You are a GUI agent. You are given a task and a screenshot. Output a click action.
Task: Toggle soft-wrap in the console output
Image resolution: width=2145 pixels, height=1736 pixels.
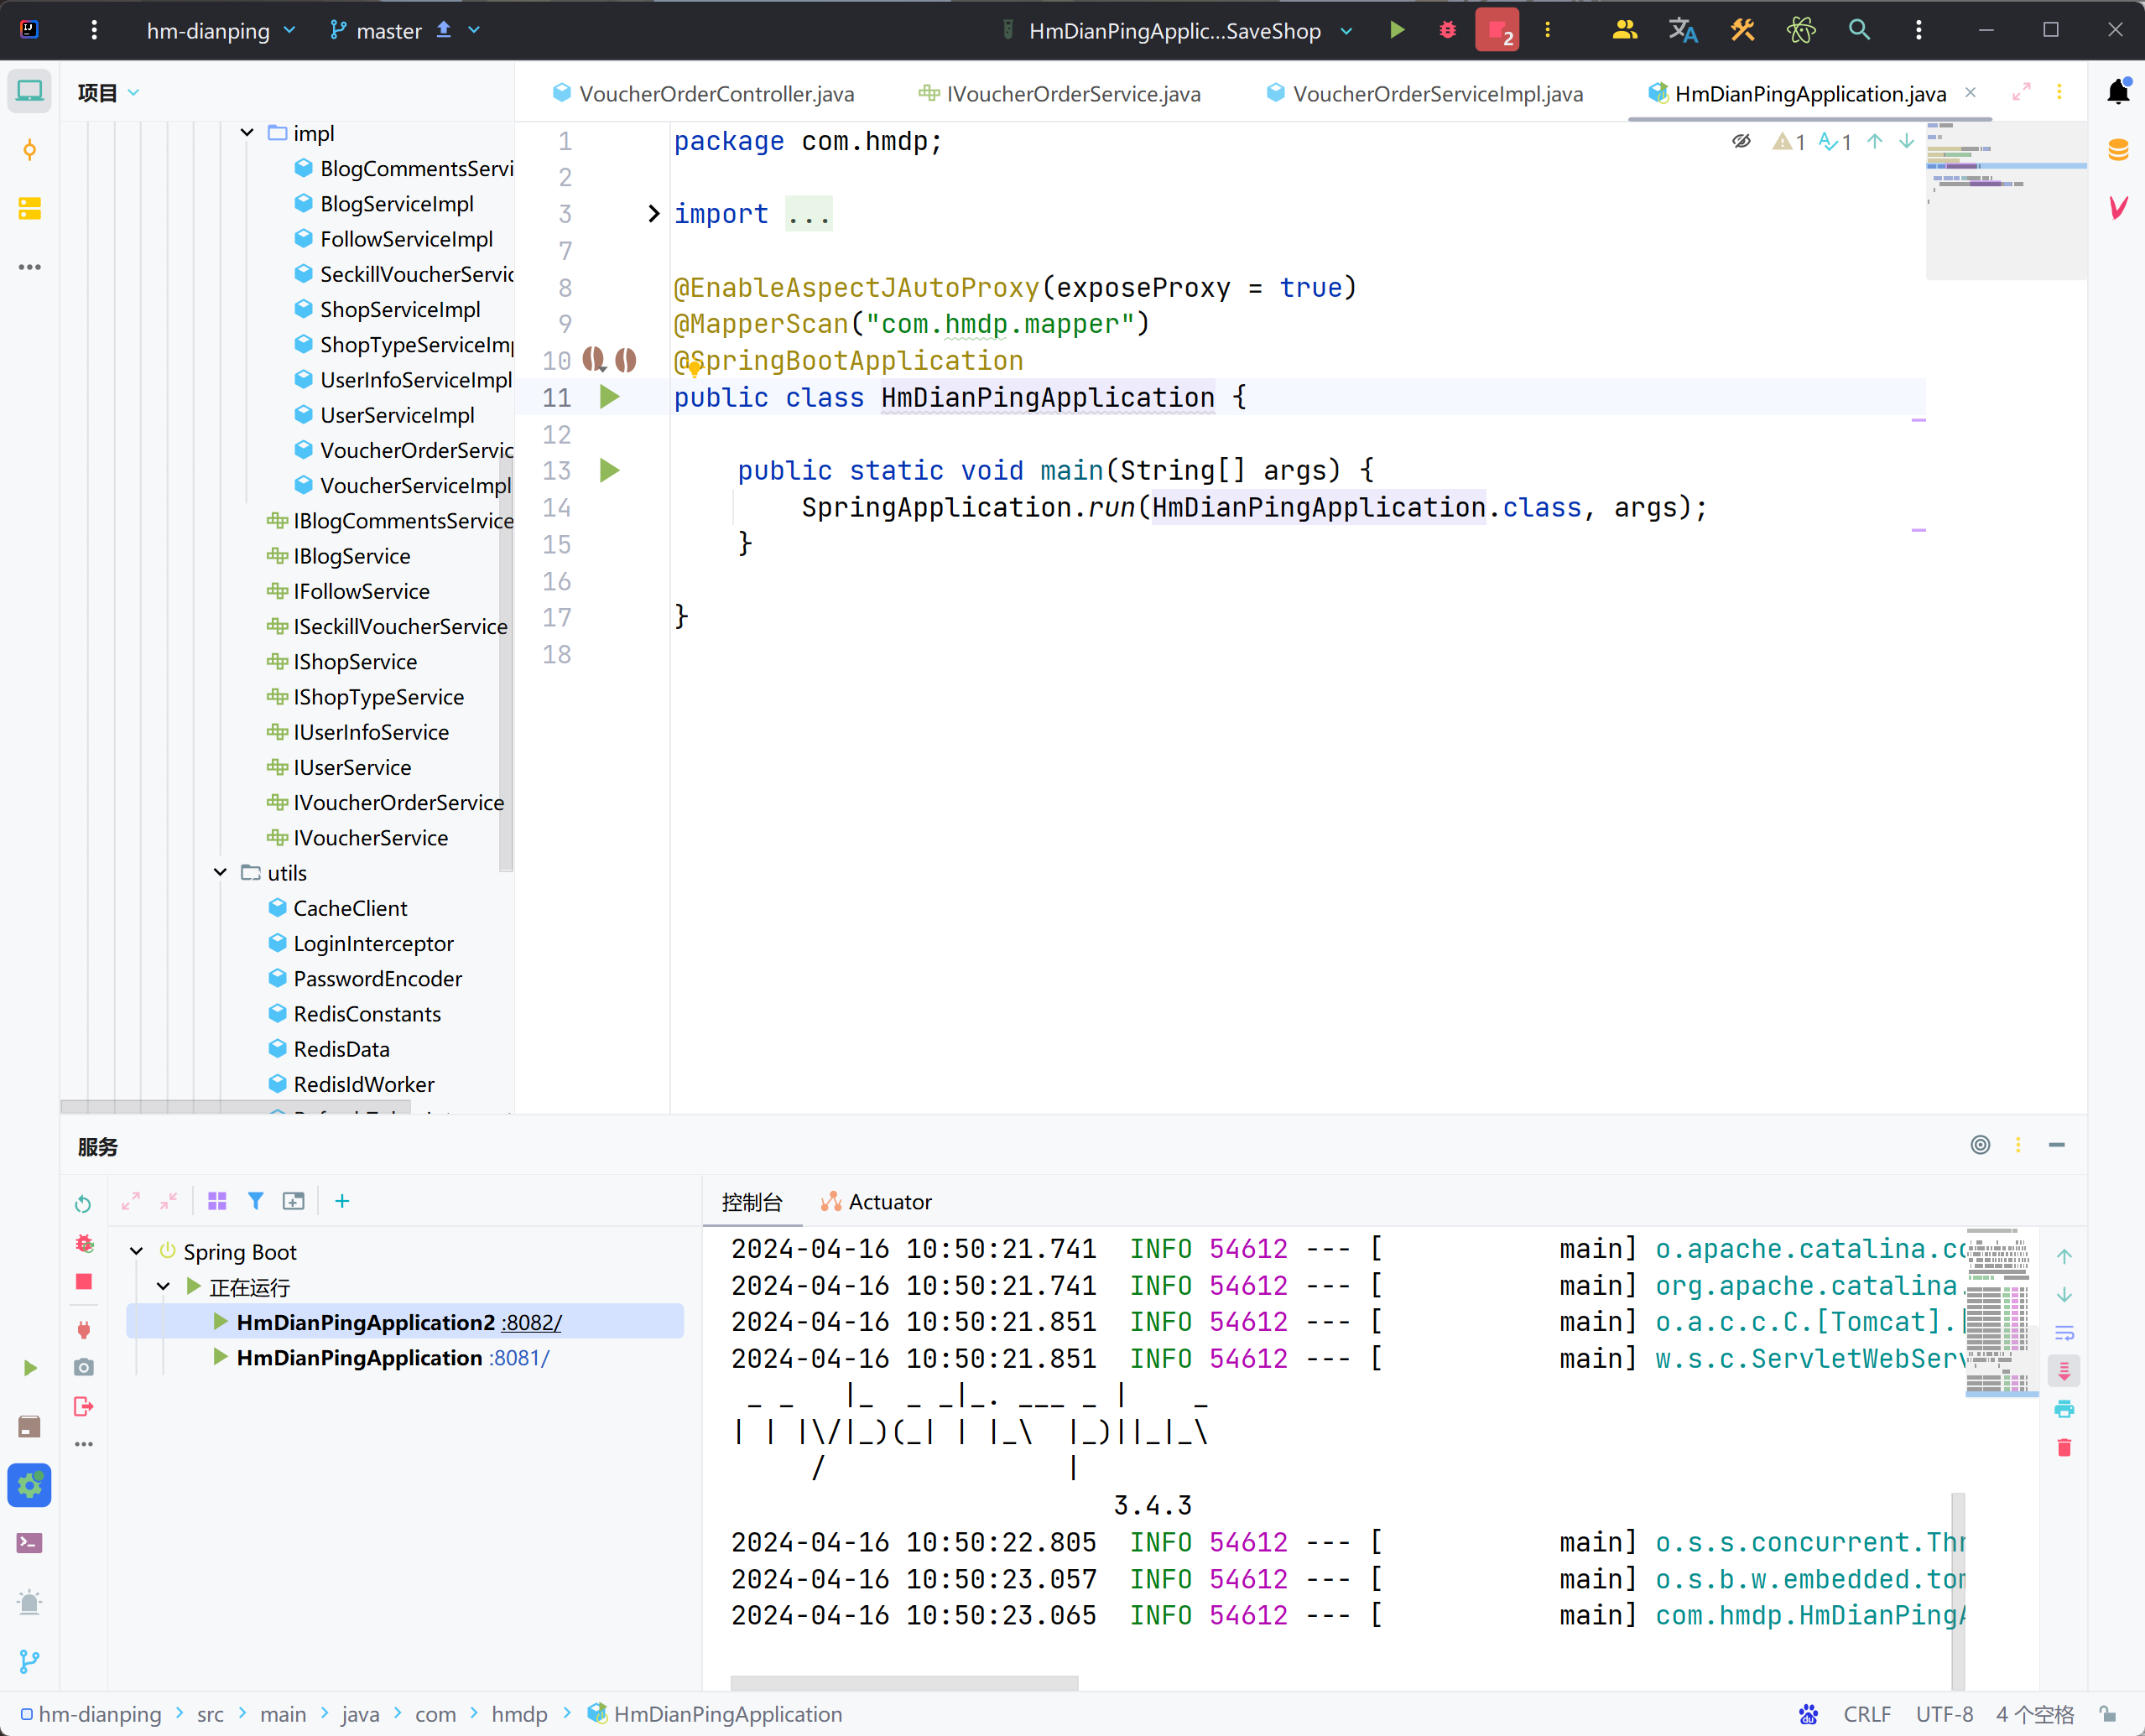(x=2064, y=1333)
